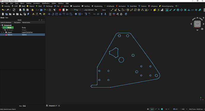Open the dimensions units dropdown in status bar
Image resolution: width=205 pixels, height=111 pixels.
tap(204, 109)
